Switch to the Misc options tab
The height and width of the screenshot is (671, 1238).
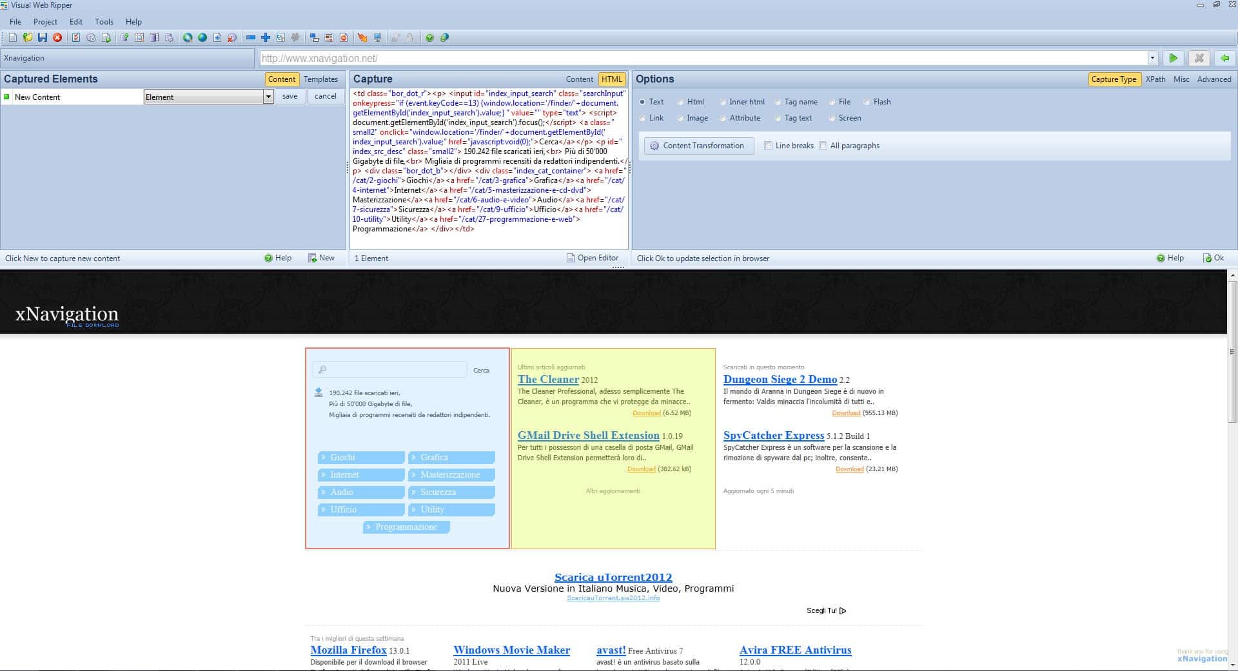(1181, 79)
